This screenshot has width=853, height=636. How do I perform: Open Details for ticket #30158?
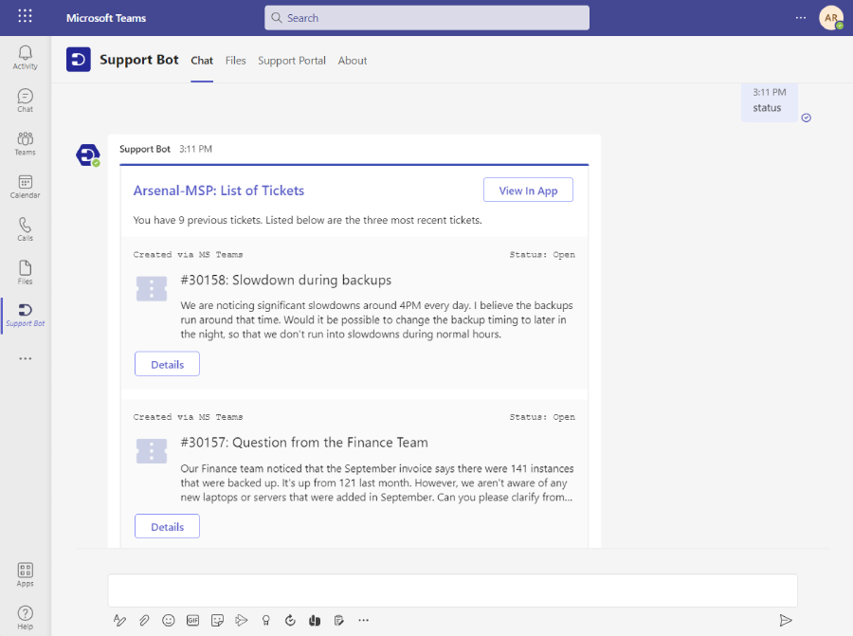pos(167,364)
